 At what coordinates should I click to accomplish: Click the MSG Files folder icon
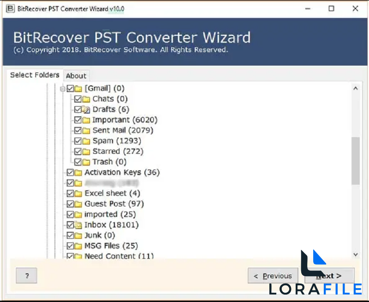tap(78, 246)
